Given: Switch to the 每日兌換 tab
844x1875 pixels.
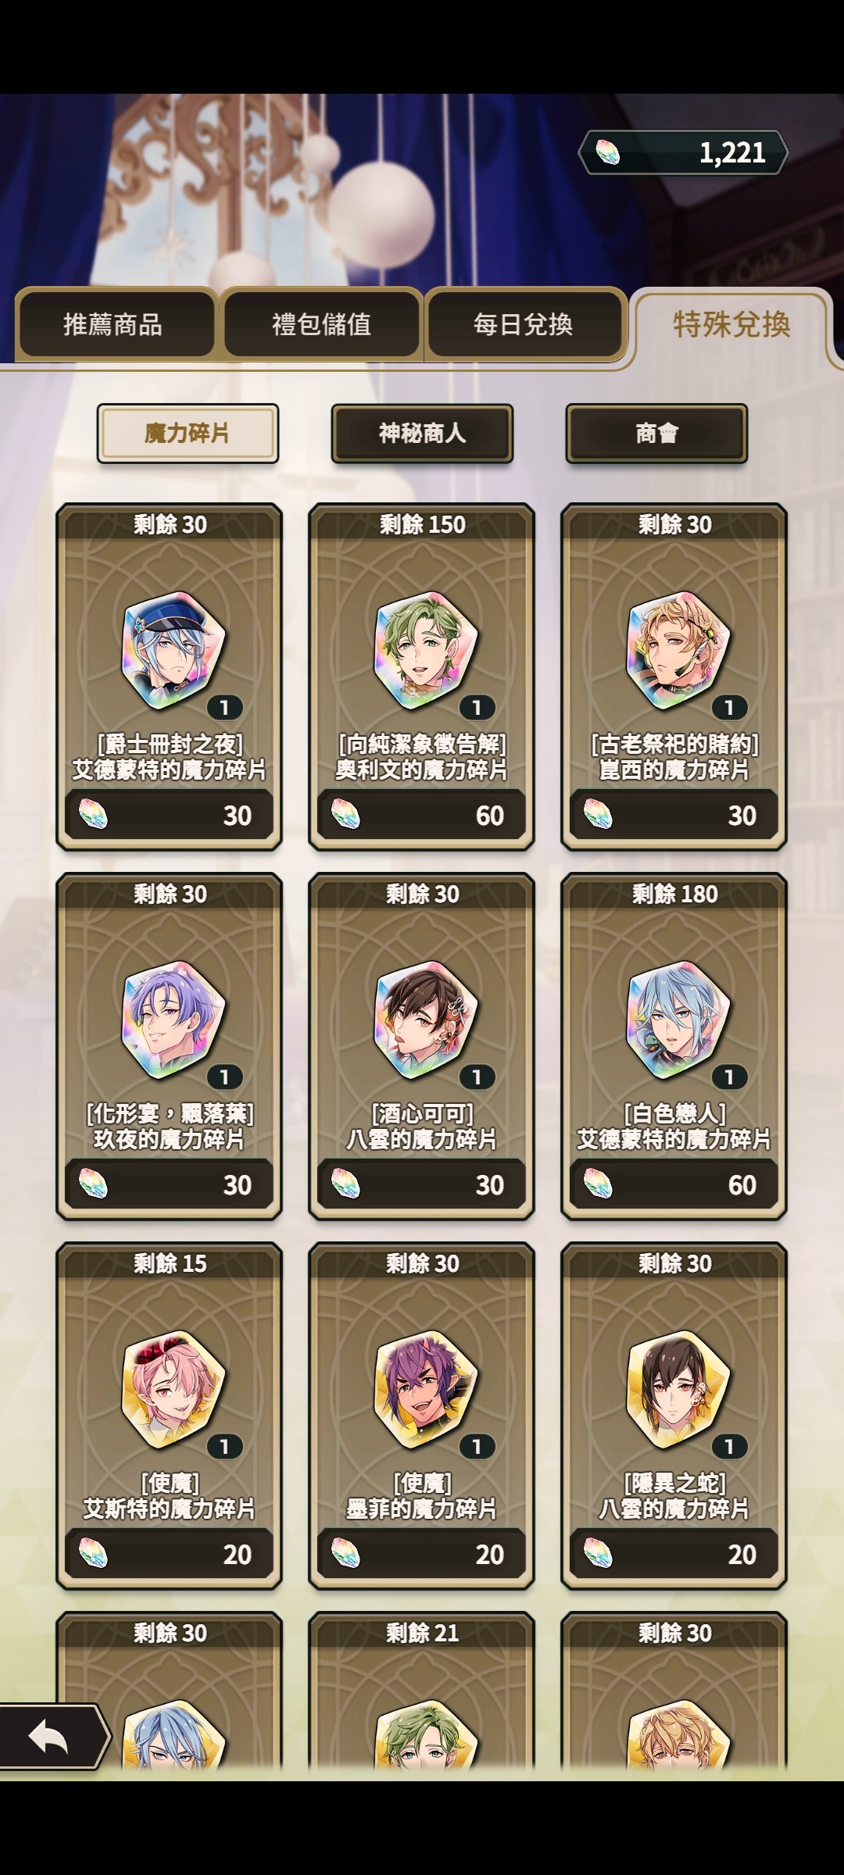Looking at the screenshot, I should [524, 323].
